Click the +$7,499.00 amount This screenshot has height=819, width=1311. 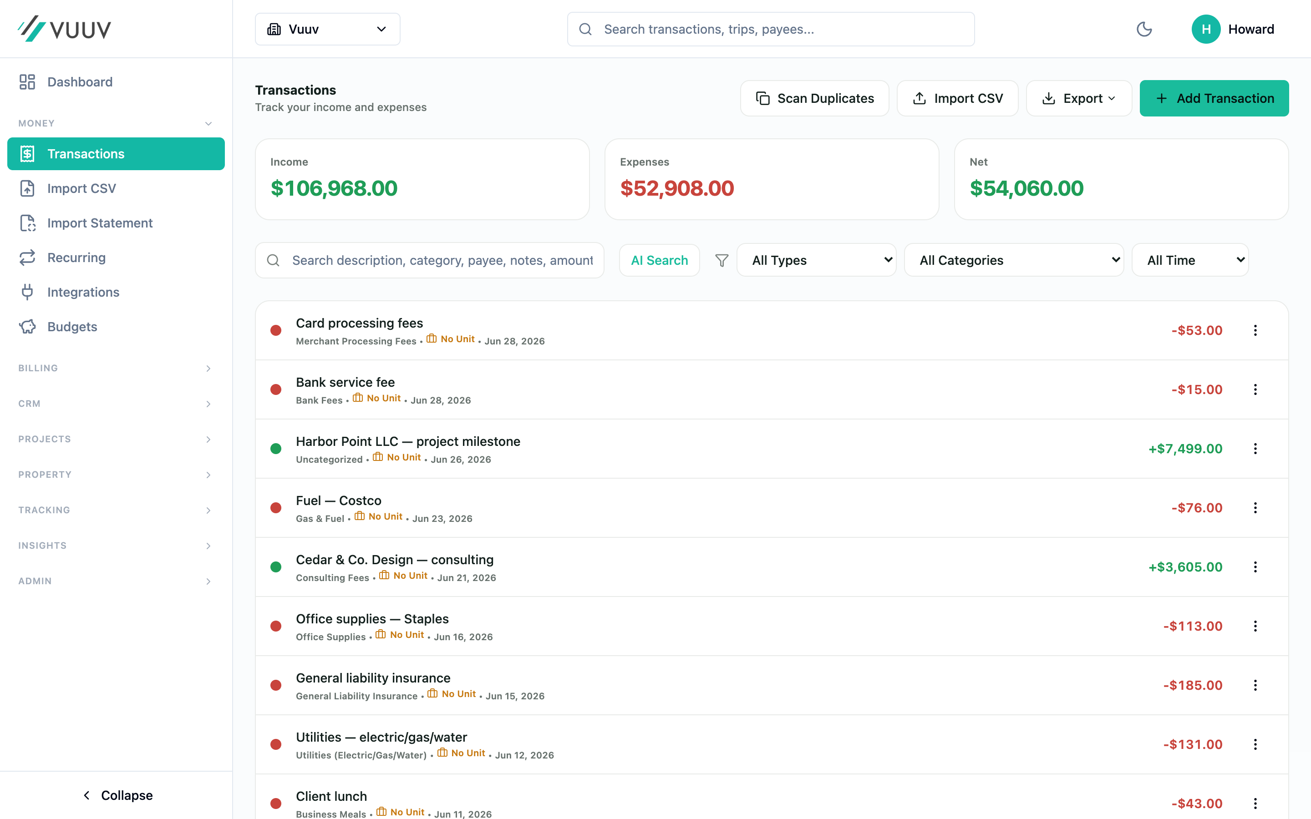coord(1185,449)
